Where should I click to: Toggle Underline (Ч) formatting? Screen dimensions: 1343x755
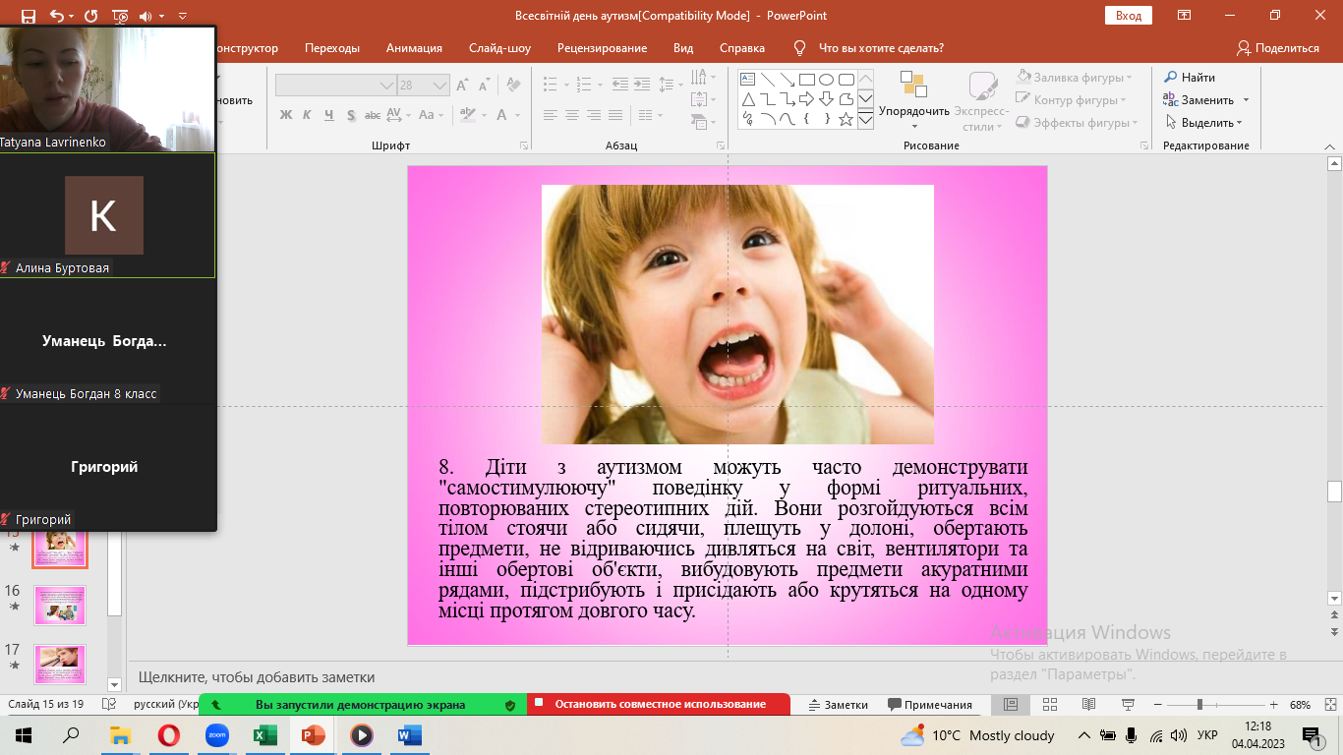[328, 115]
